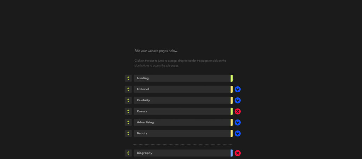
Task: Click the reorder handle beside Covers
Action: 128,111
